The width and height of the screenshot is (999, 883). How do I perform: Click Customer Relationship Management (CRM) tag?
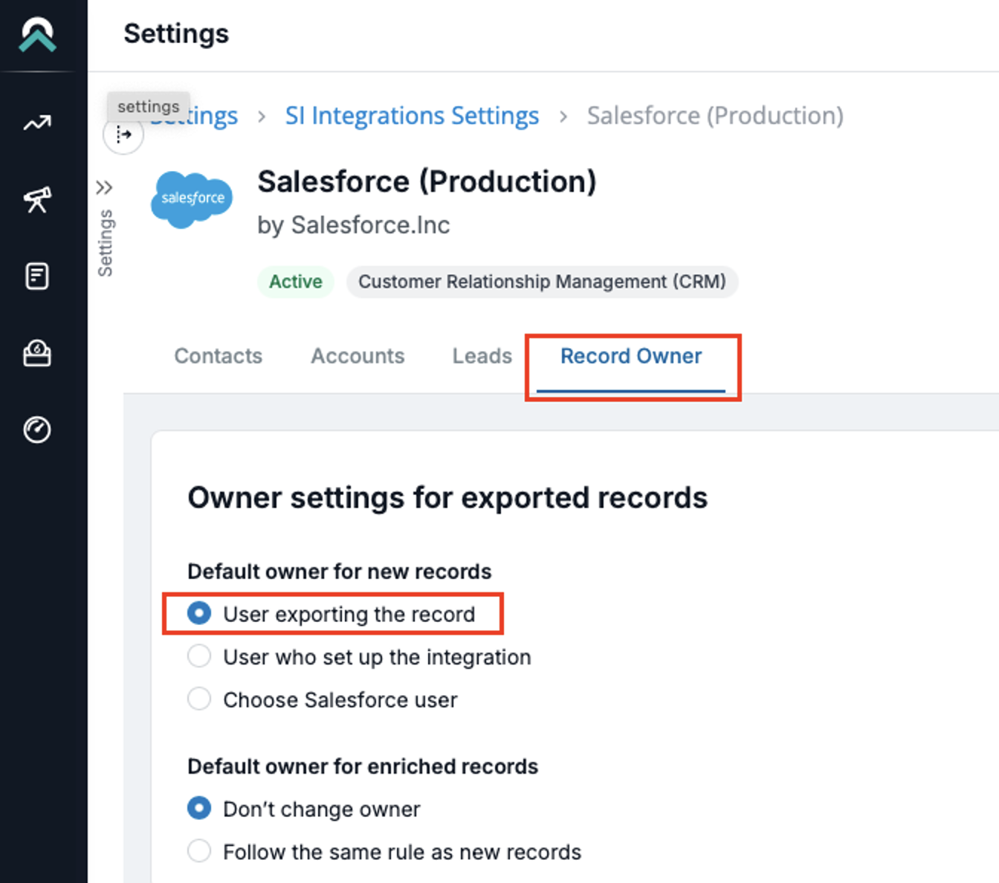[x=542, y=282]
